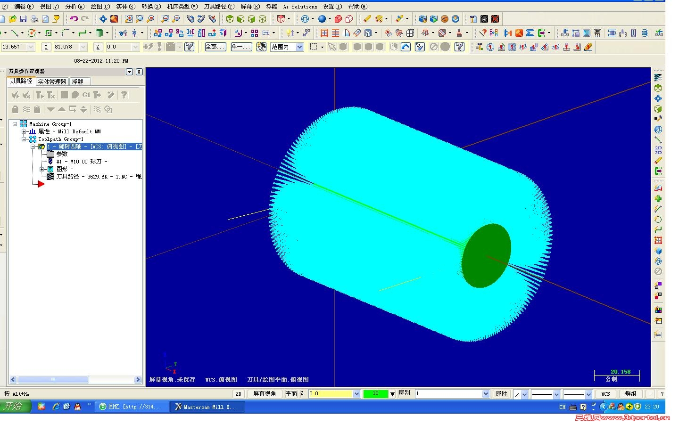
Task: Toggle wireframe display with the red outline cube
Action: tap(349, 19)
